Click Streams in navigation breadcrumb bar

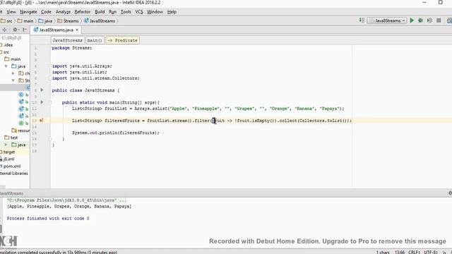[68, 21]
